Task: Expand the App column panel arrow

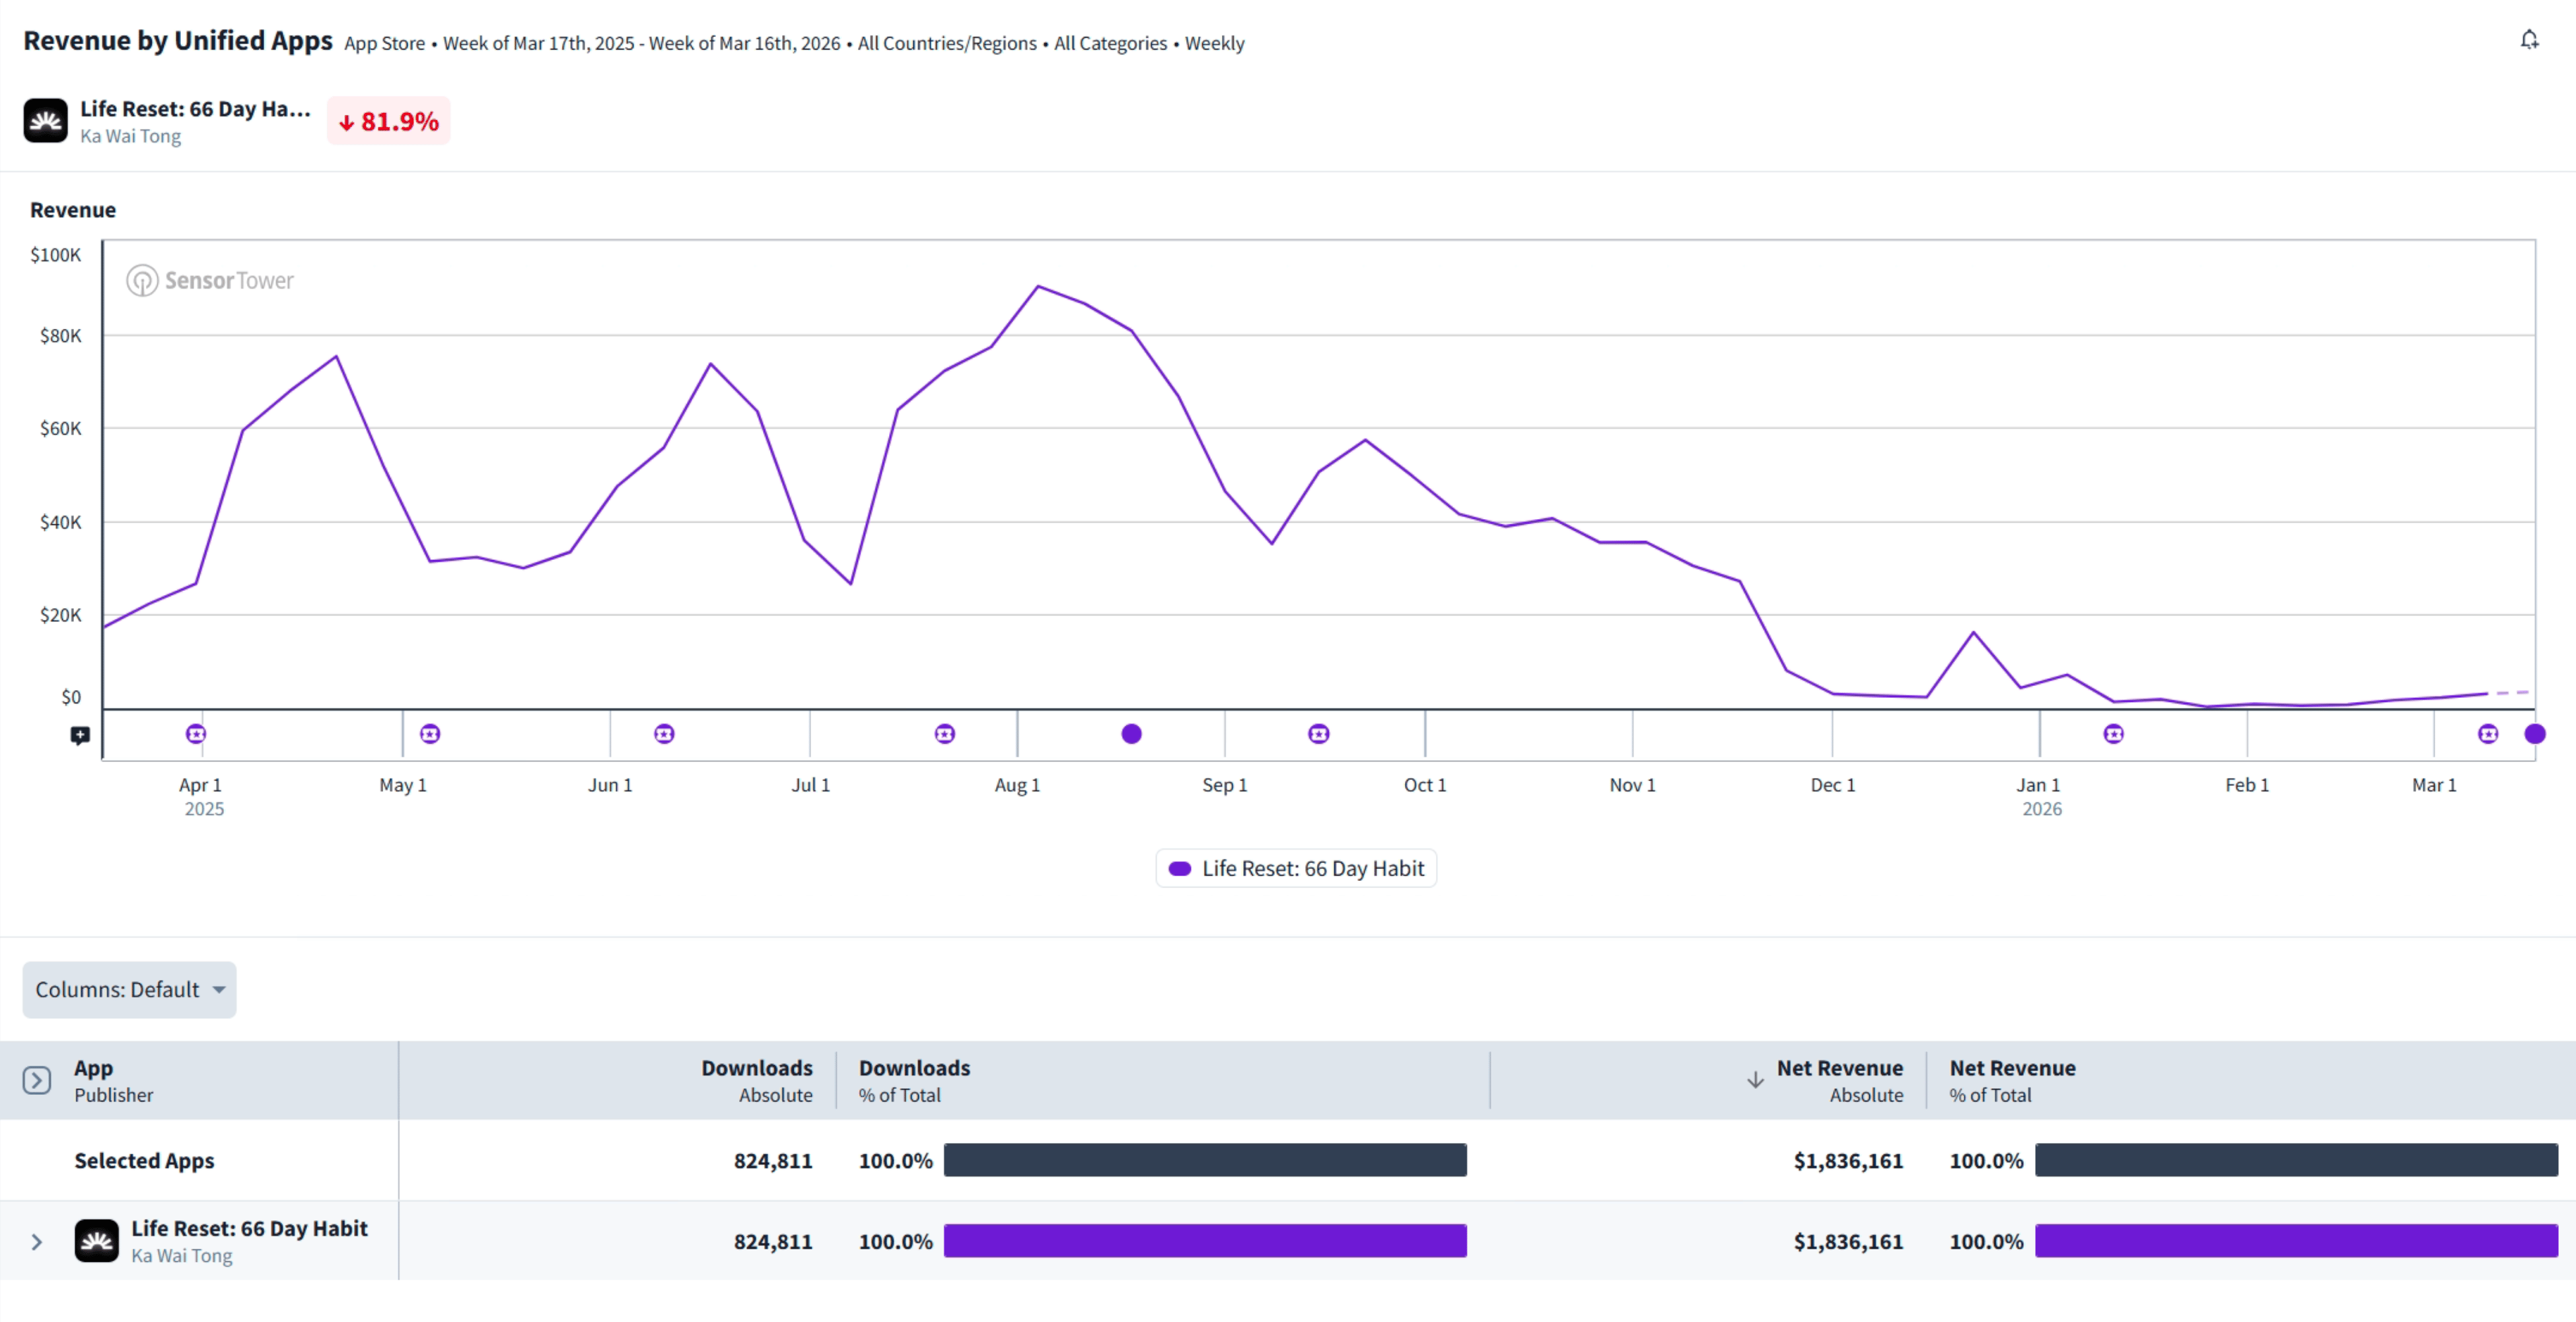Action: [x=37, y=1080]
